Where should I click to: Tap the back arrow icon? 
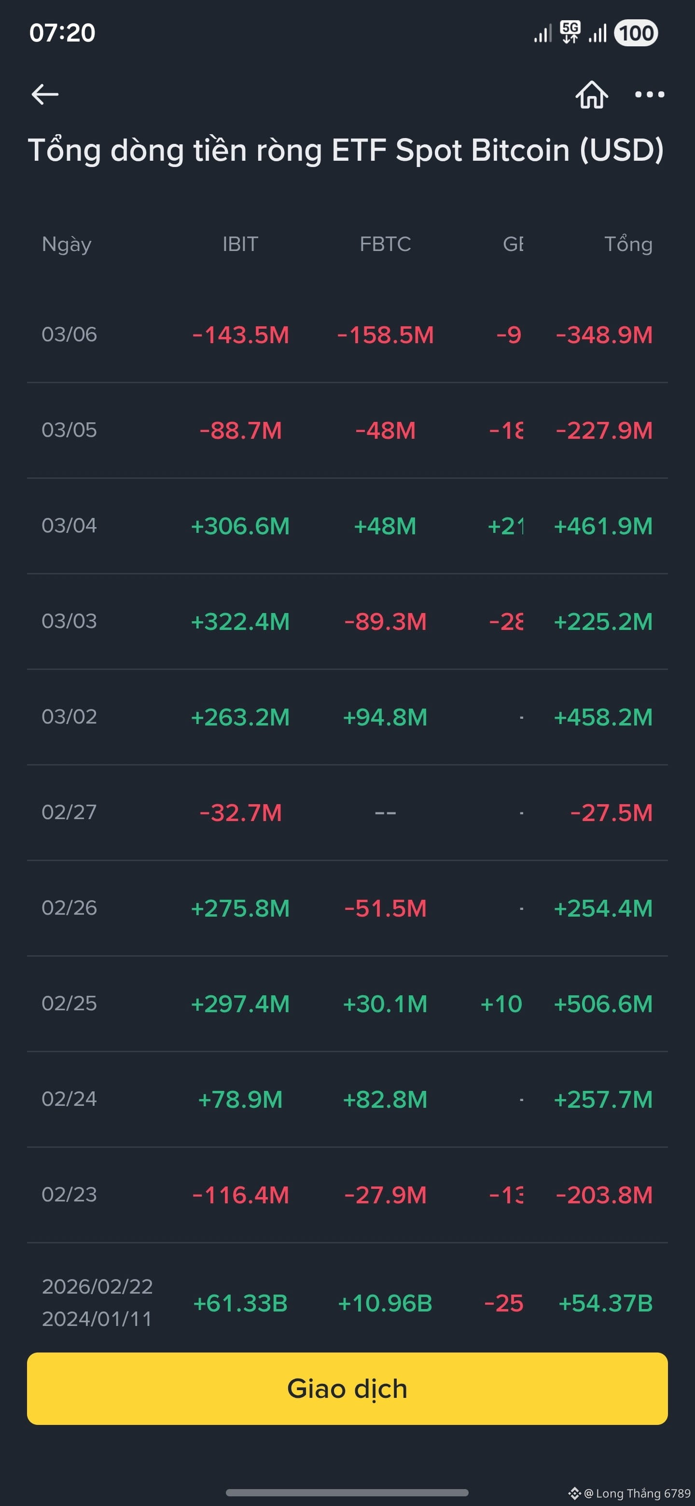click(45, 94)
